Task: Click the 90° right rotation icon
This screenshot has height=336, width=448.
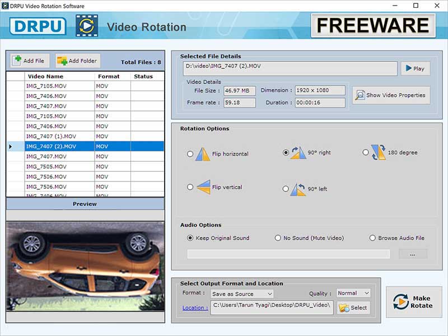Action: tap(298, 152)
